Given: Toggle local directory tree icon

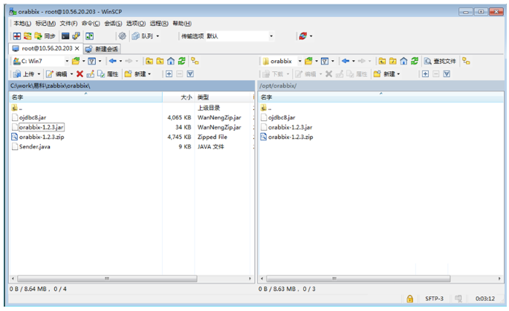Looking at the screenshot, I should pos(195,61).
